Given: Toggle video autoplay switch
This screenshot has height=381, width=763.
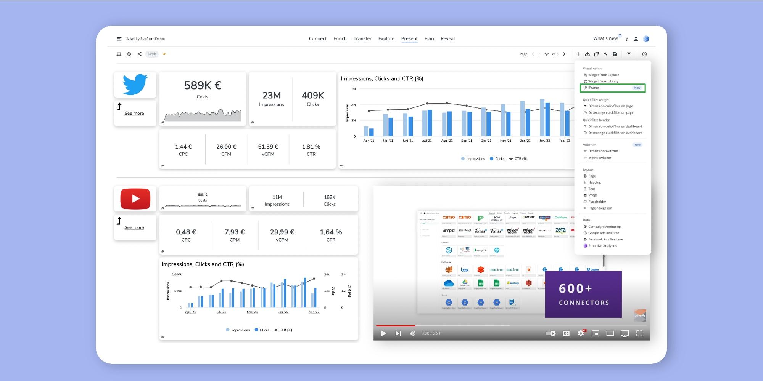Looking at the screenshot, I should pos(551,333).
